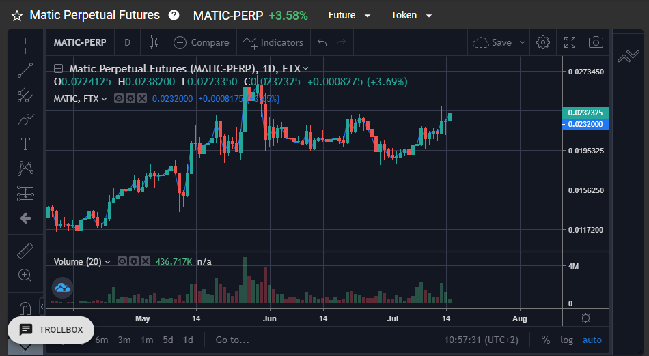Enter fullscreen chart mode

coord(570,42)
